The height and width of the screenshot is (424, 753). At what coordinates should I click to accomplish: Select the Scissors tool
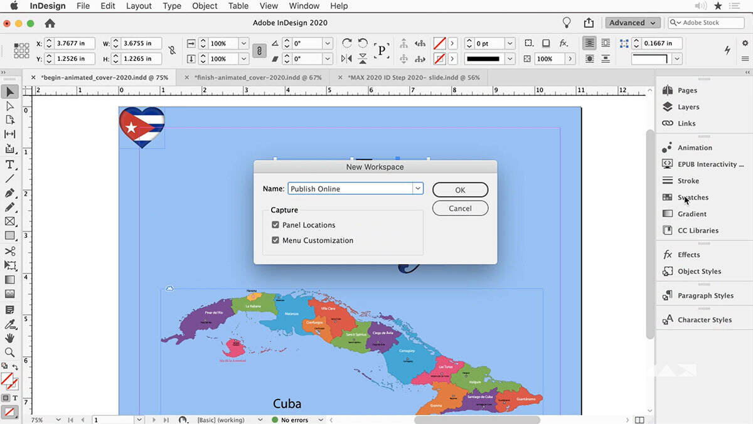click(10, 251)
